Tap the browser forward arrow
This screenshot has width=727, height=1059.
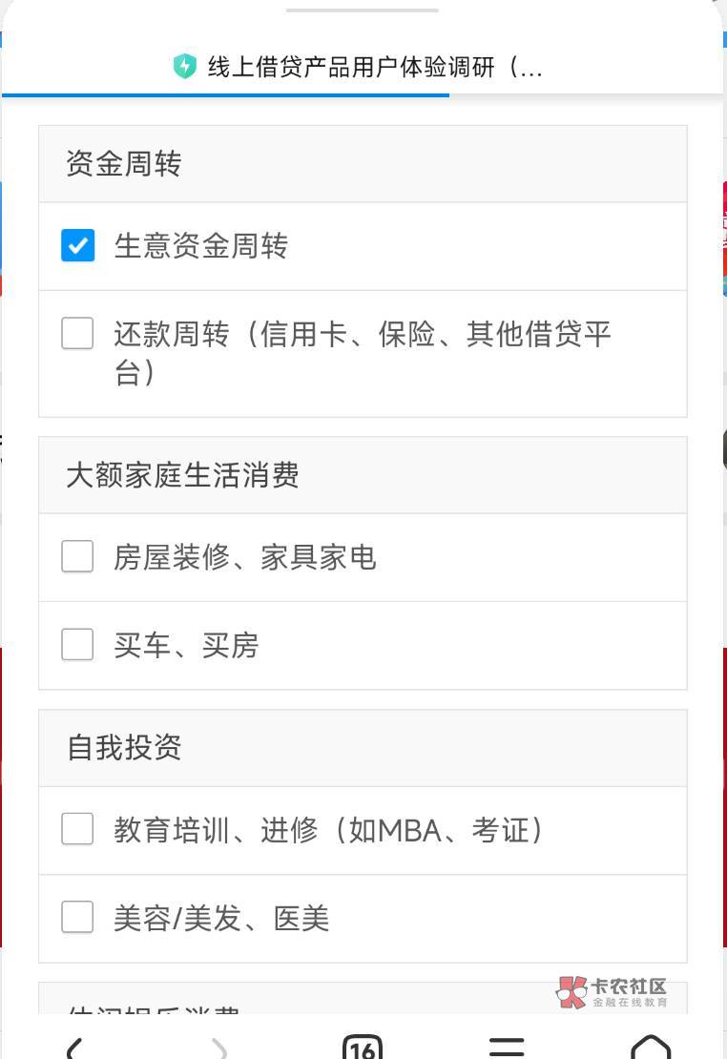coord(219,1048)
